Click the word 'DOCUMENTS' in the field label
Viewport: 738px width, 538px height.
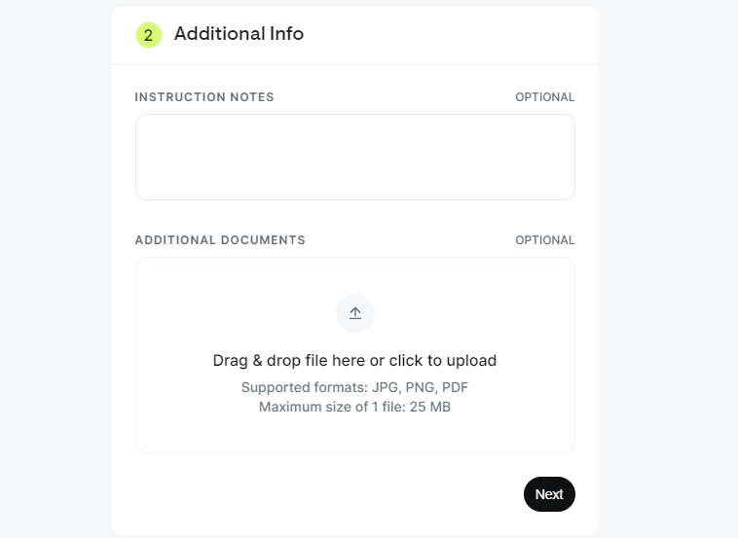263,240
